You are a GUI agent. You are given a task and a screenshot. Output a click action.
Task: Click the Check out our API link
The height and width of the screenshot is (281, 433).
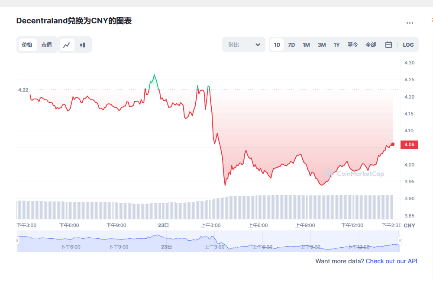pyautogui.click(x=391, y=261)
